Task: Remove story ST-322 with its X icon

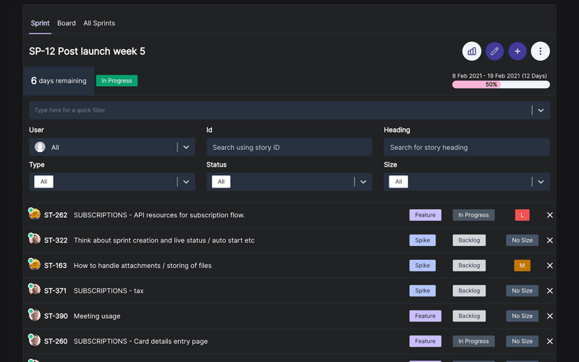Action: tap(549, 240)
